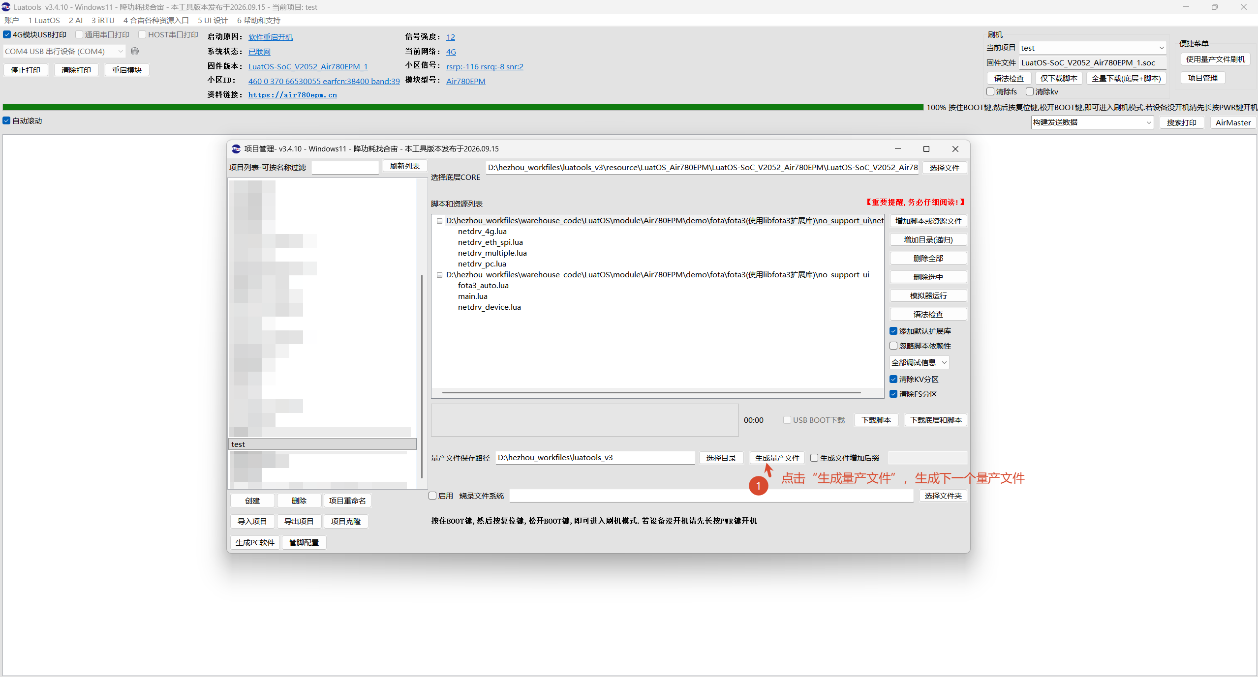The height and width of the screenshot is (677, 1258).
Task: Open the 账户 menu
Action: pyautogui.click(x=11, y=20)
